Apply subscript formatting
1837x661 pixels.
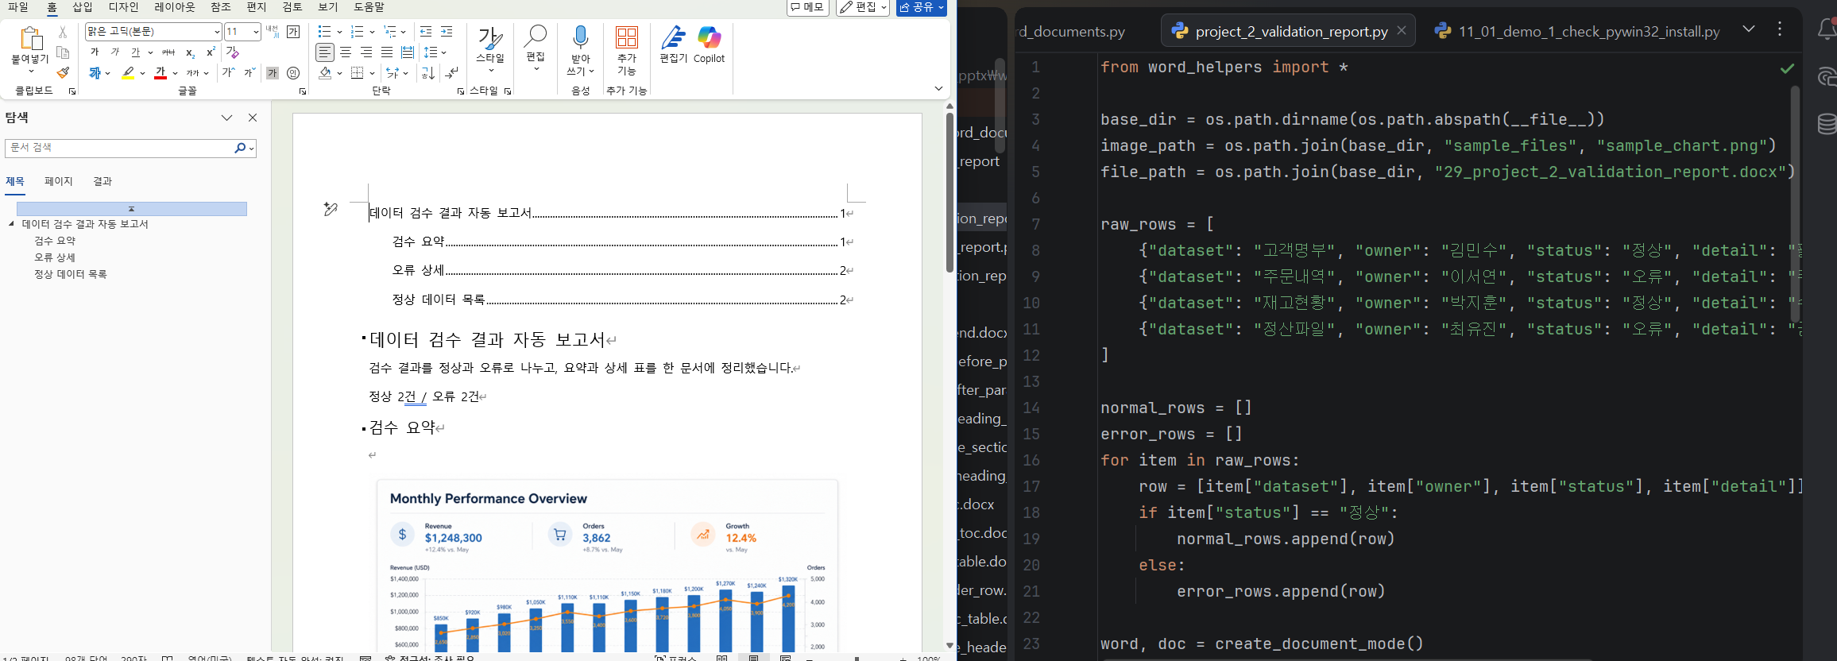(x=190, y=52)
